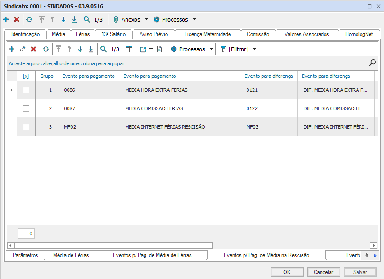Click the pencil edit icon in grid toolbar
The width and height of the screenshot is (384, 279).
[23, 49]
